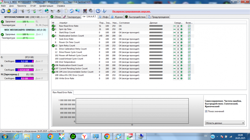Click the blue info bubble toolbar icon
Screen dimensions: 250x140
[104, 11]
